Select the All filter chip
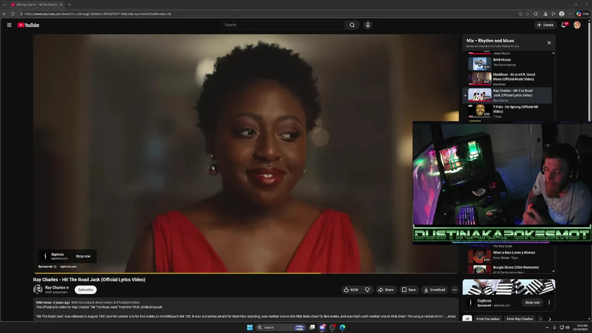This screenshot has width=592, height=333. pyautogui.click(x=467, y=319)
